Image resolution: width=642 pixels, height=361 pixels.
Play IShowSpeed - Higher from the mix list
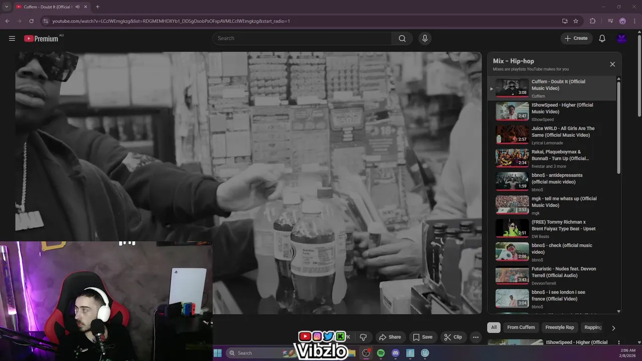552,112
